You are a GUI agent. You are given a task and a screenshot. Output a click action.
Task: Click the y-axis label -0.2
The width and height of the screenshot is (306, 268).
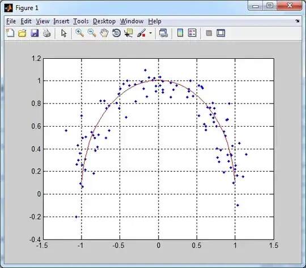click(x=35, y=217)
